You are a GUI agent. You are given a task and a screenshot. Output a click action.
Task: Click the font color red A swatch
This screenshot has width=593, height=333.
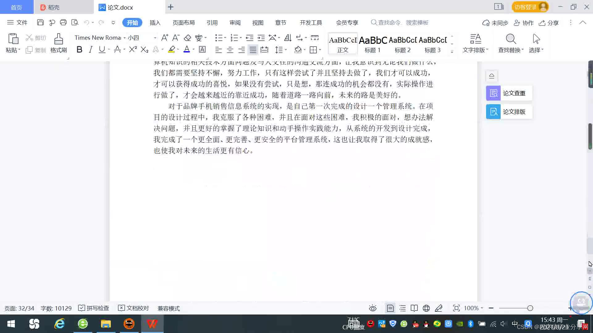(187, 49)
